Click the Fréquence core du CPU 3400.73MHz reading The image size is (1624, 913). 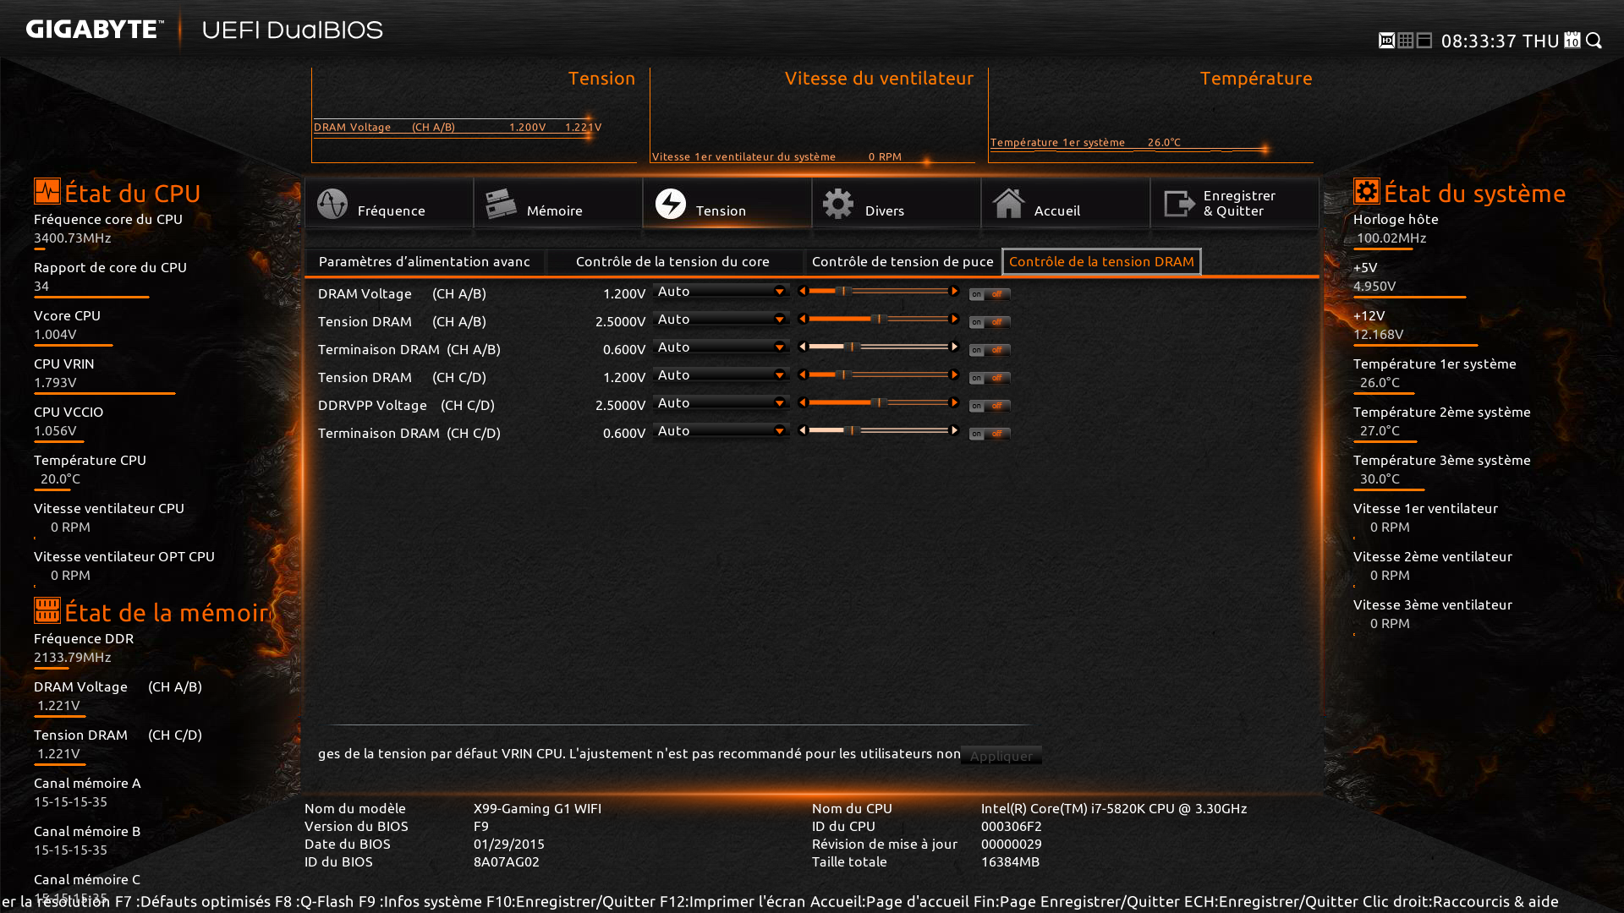click(x=73, y=238)
